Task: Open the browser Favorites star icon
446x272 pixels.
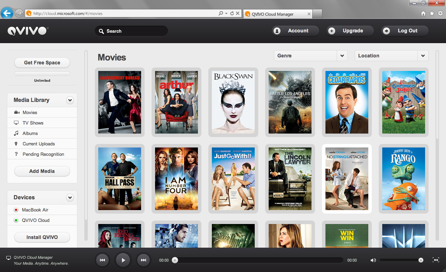Action: point(432,14)
